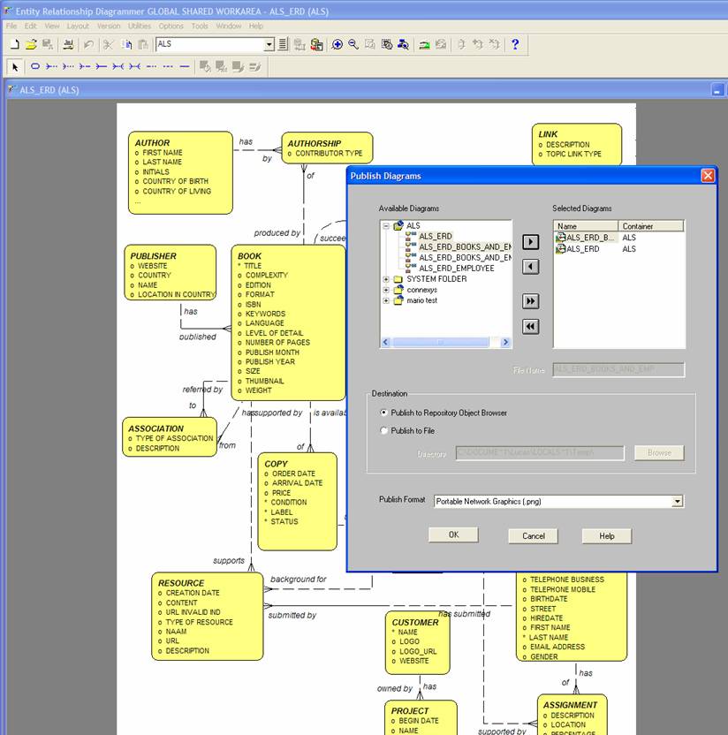Select the entity ellipse drawing tool
The image size is (728, 735).
pos(35,66)
